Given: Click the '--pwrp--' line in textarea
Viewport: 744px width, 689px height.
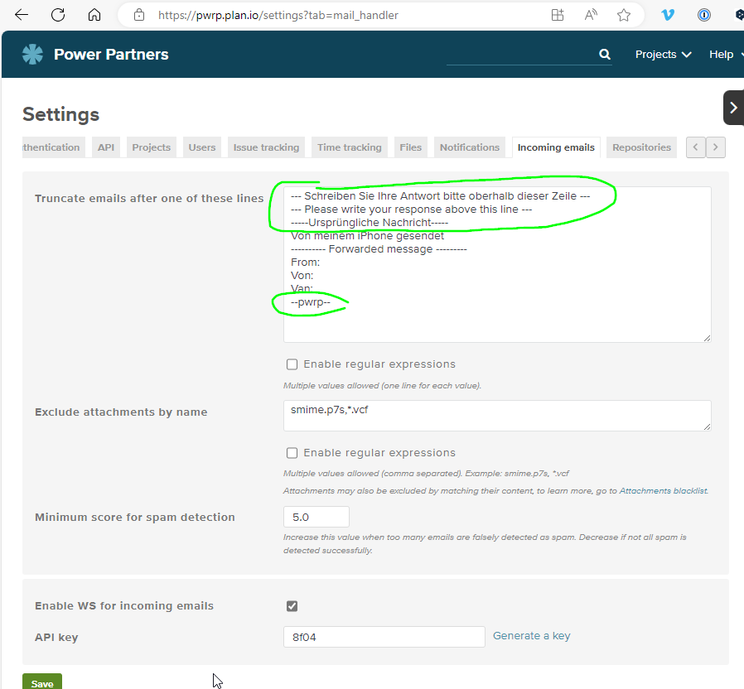Looking at the screenshot, I should [311, 302].
